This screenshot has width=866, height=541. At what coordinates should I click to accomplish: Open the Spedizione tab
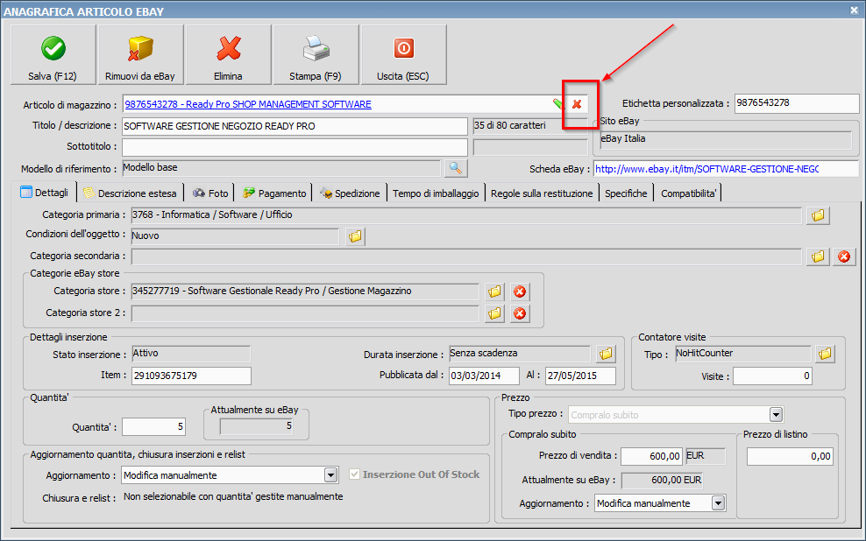(350, 193)
